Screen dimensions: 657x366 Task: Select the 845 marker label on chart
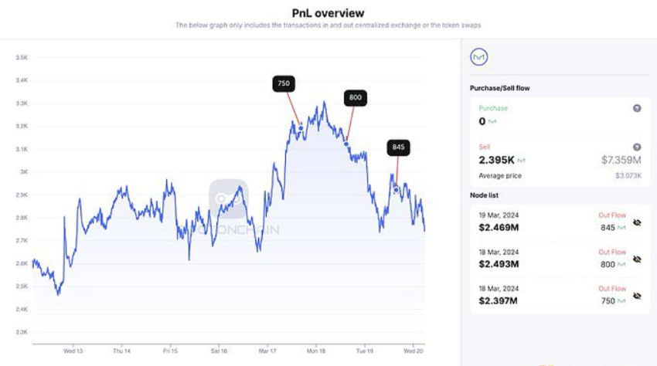398,147
